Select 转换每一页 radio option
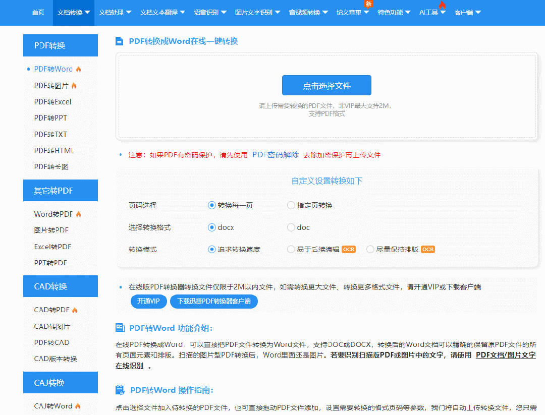Image resolution: width=545 pixels, height=415 pixels. 211,205
